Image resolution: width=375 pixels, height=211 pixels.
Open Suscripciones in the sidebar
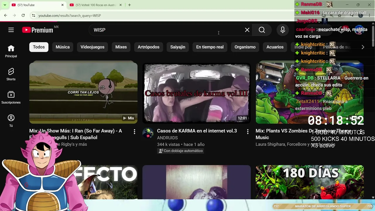pyautogui.click(x=11, y=98)
